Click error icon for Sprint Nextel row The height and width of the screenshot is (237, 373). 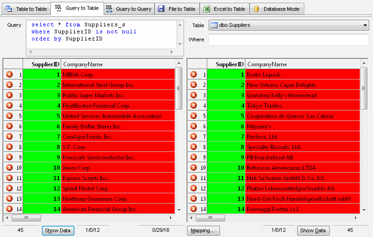[9, 188]
